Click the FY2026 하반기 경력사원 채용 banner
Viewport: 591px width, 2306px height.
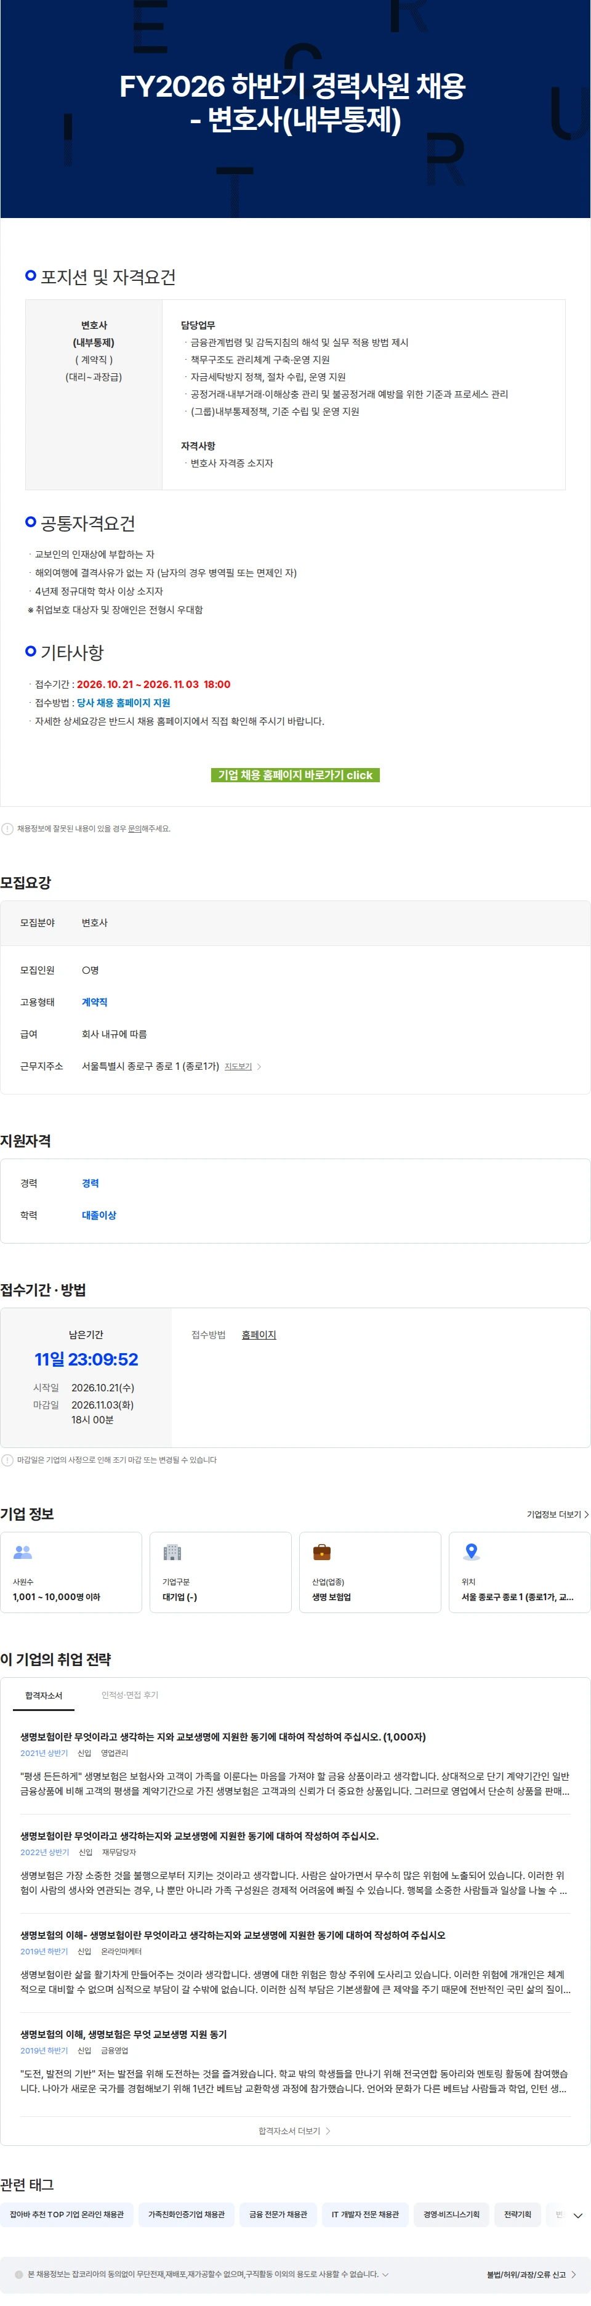[295, 108]
